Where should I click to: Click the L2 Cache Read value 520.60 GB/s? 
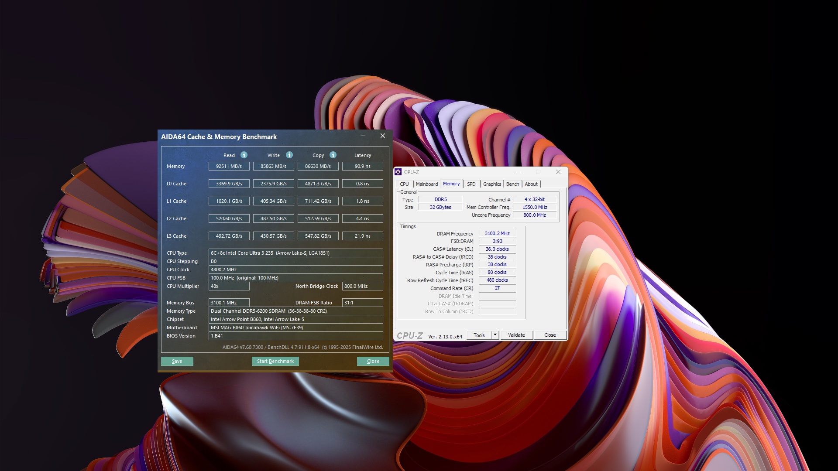(x=229, y=218)
